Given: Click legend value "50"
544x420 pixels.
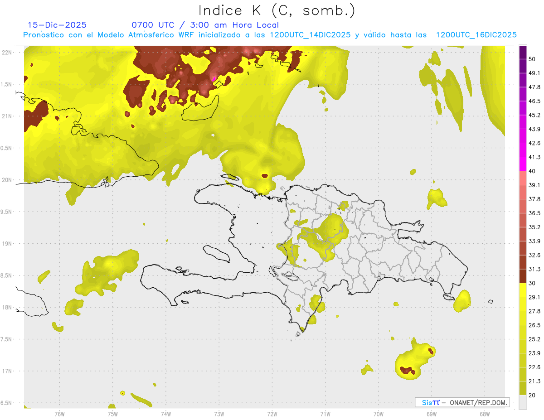Looking at the screenshot, I should tap(533, 59).
